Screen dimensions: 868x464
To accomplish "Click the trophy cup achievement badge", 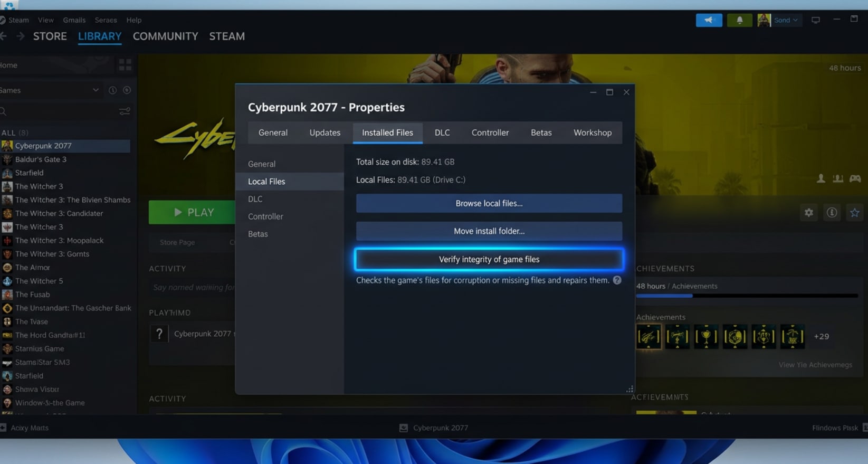I will (706, 336).
